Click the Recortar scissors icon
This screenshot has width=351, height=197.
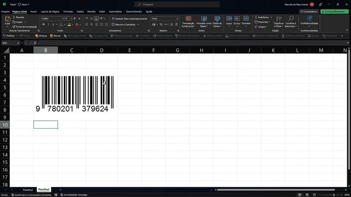[14, 17]
